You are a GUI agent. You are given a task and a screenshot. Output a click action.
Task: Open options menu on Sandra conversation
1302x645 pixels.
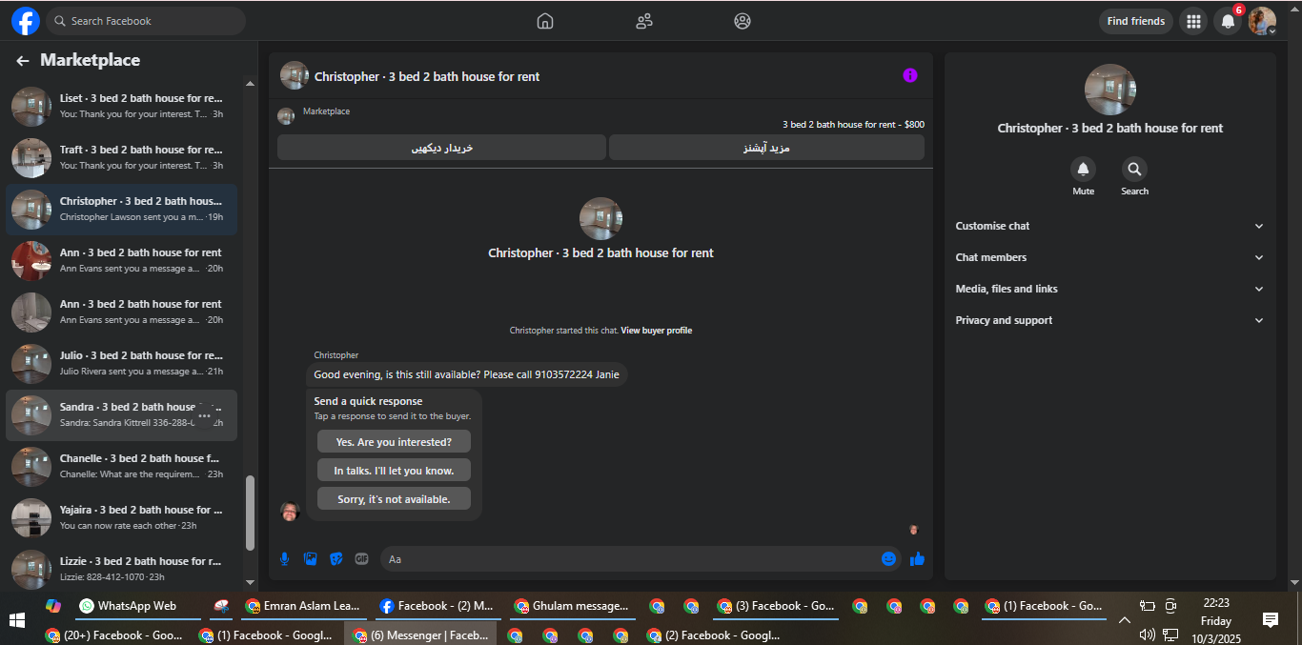pyautogui.click(x=204, y=415)
